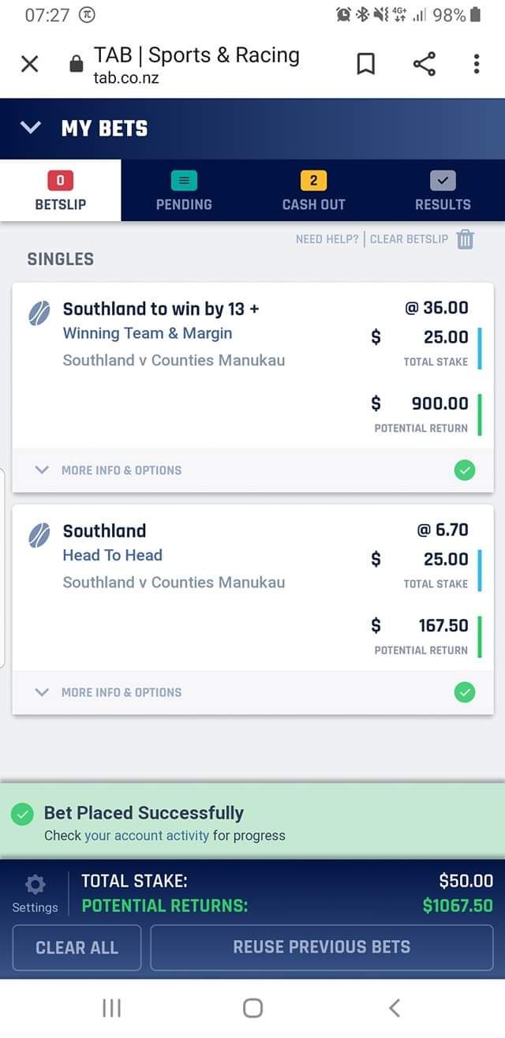Tap the padlock site security icon

pyautogui.click(x=76, y=64)
